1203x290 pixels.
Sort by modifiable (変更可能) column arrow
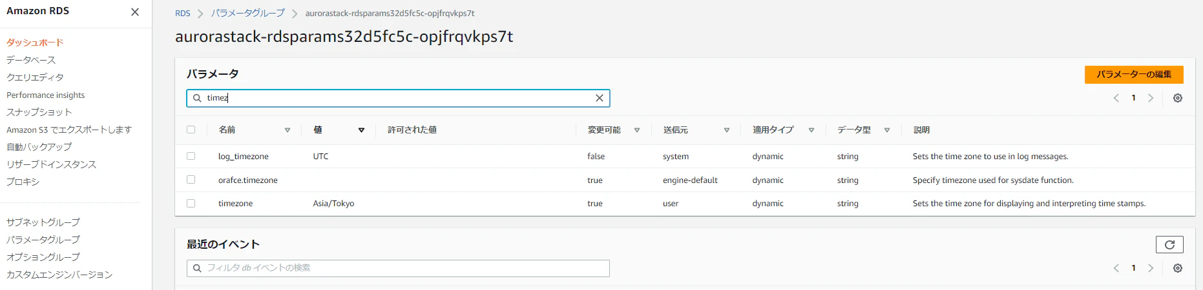click(637, 130)
